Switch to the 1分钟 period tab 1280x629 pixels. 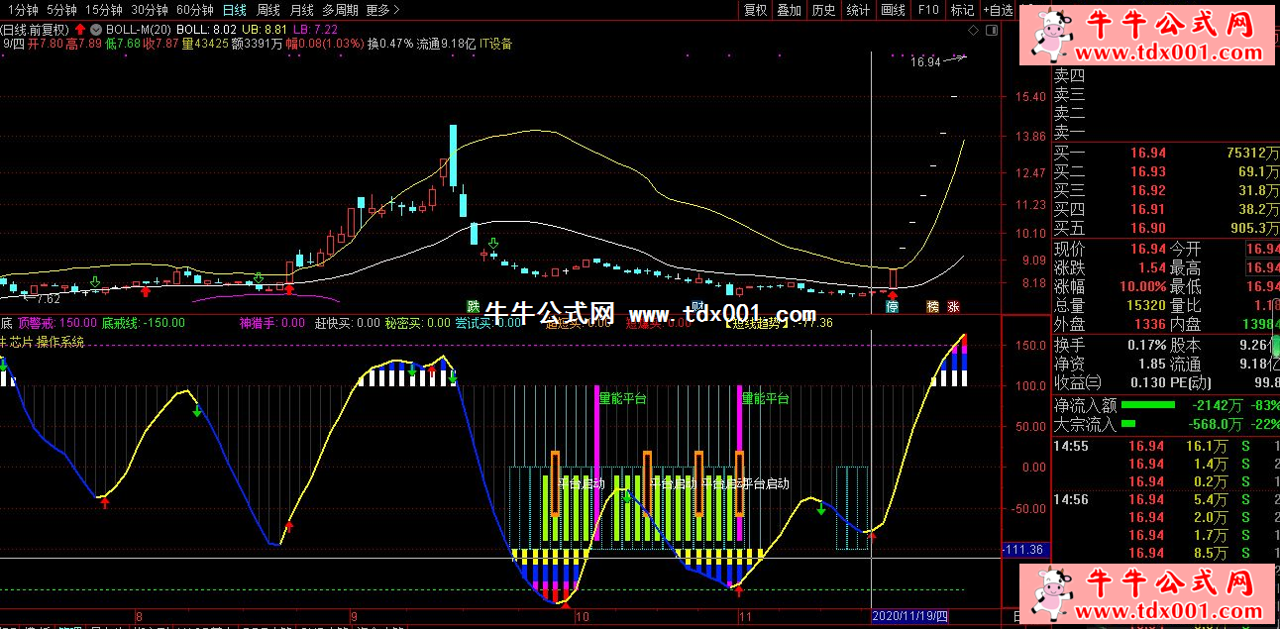(x=19, y=10)
